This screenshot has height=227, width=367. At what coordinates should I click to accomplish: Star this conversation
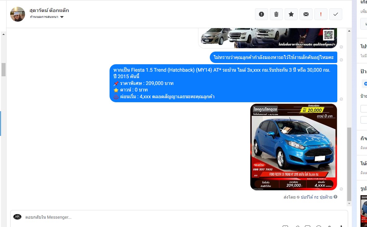pos(291,14)
